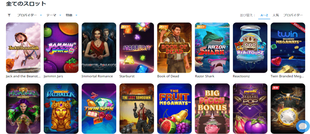
Task: Expand the 特徴 filter dropdown
Action: [71, 15]
